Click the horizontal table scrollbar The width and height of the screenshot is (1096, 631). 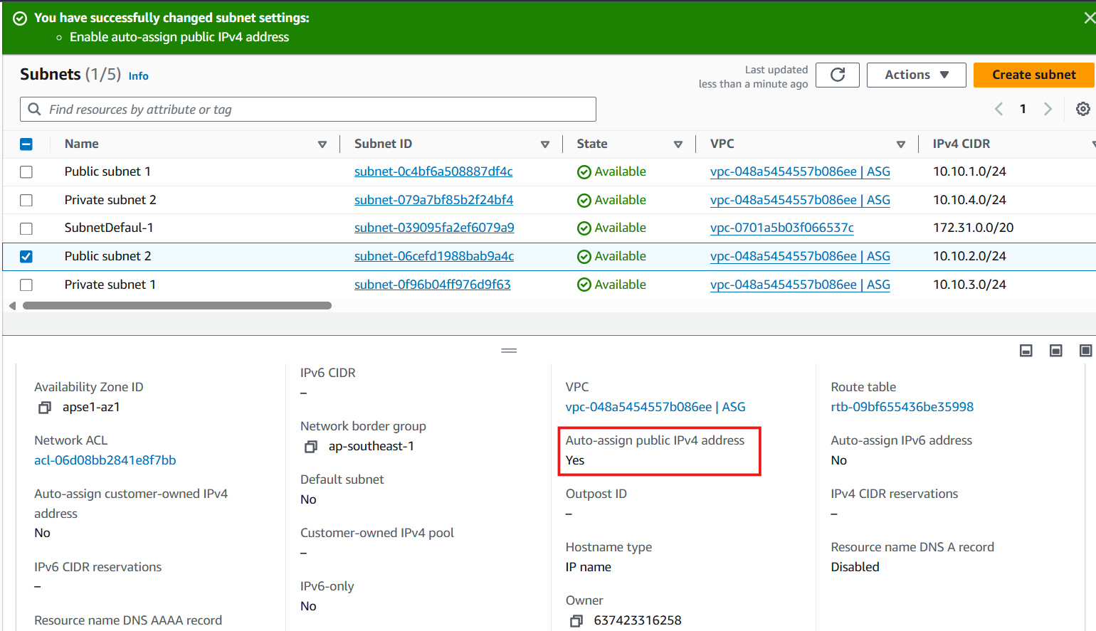(x=177, y=306)
